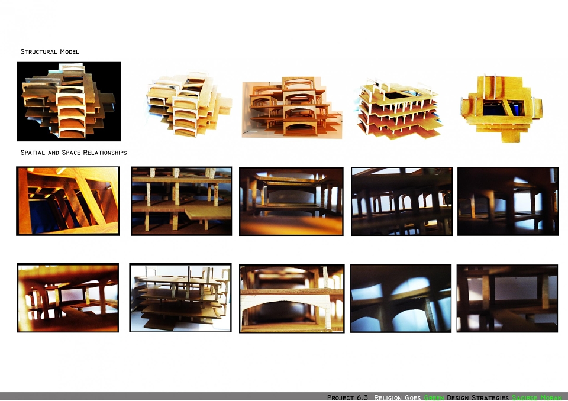Open the second structural model image with white background
This screenshot has height=401, width=568.
click(x=189, y=105)
